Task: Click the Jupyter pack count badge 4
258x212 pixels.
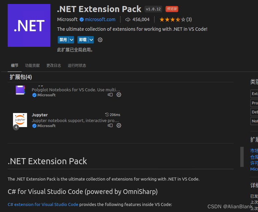Action: coord(16,127)
